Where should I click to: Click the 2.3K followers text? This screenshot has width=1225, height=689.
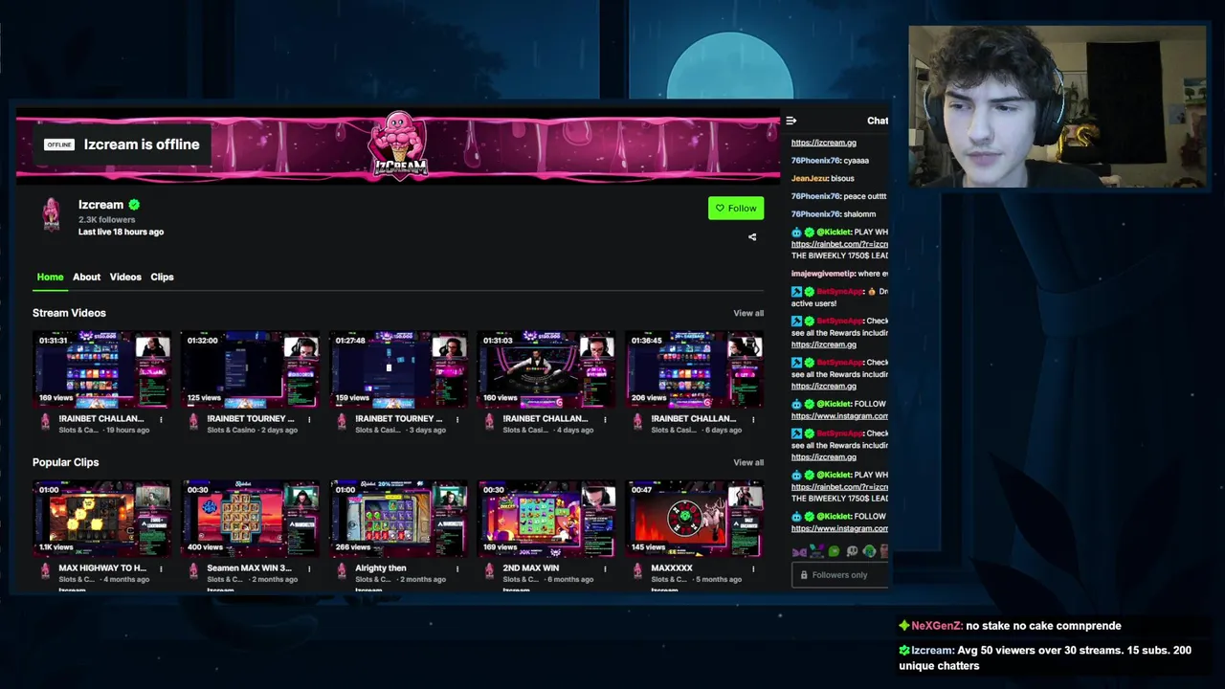[x=106, y=220]
